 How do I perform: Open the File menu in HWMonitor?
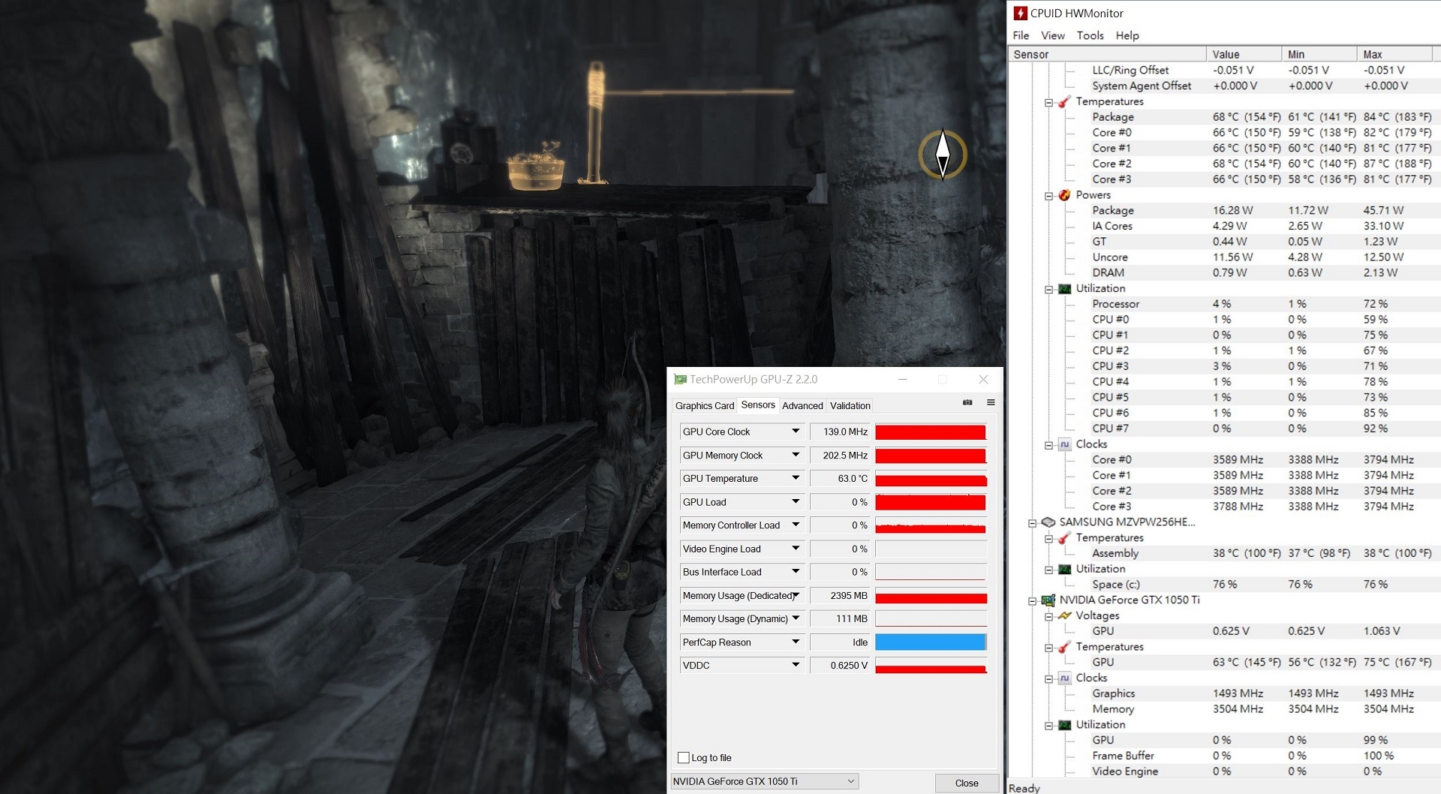tap(1021, 35)
